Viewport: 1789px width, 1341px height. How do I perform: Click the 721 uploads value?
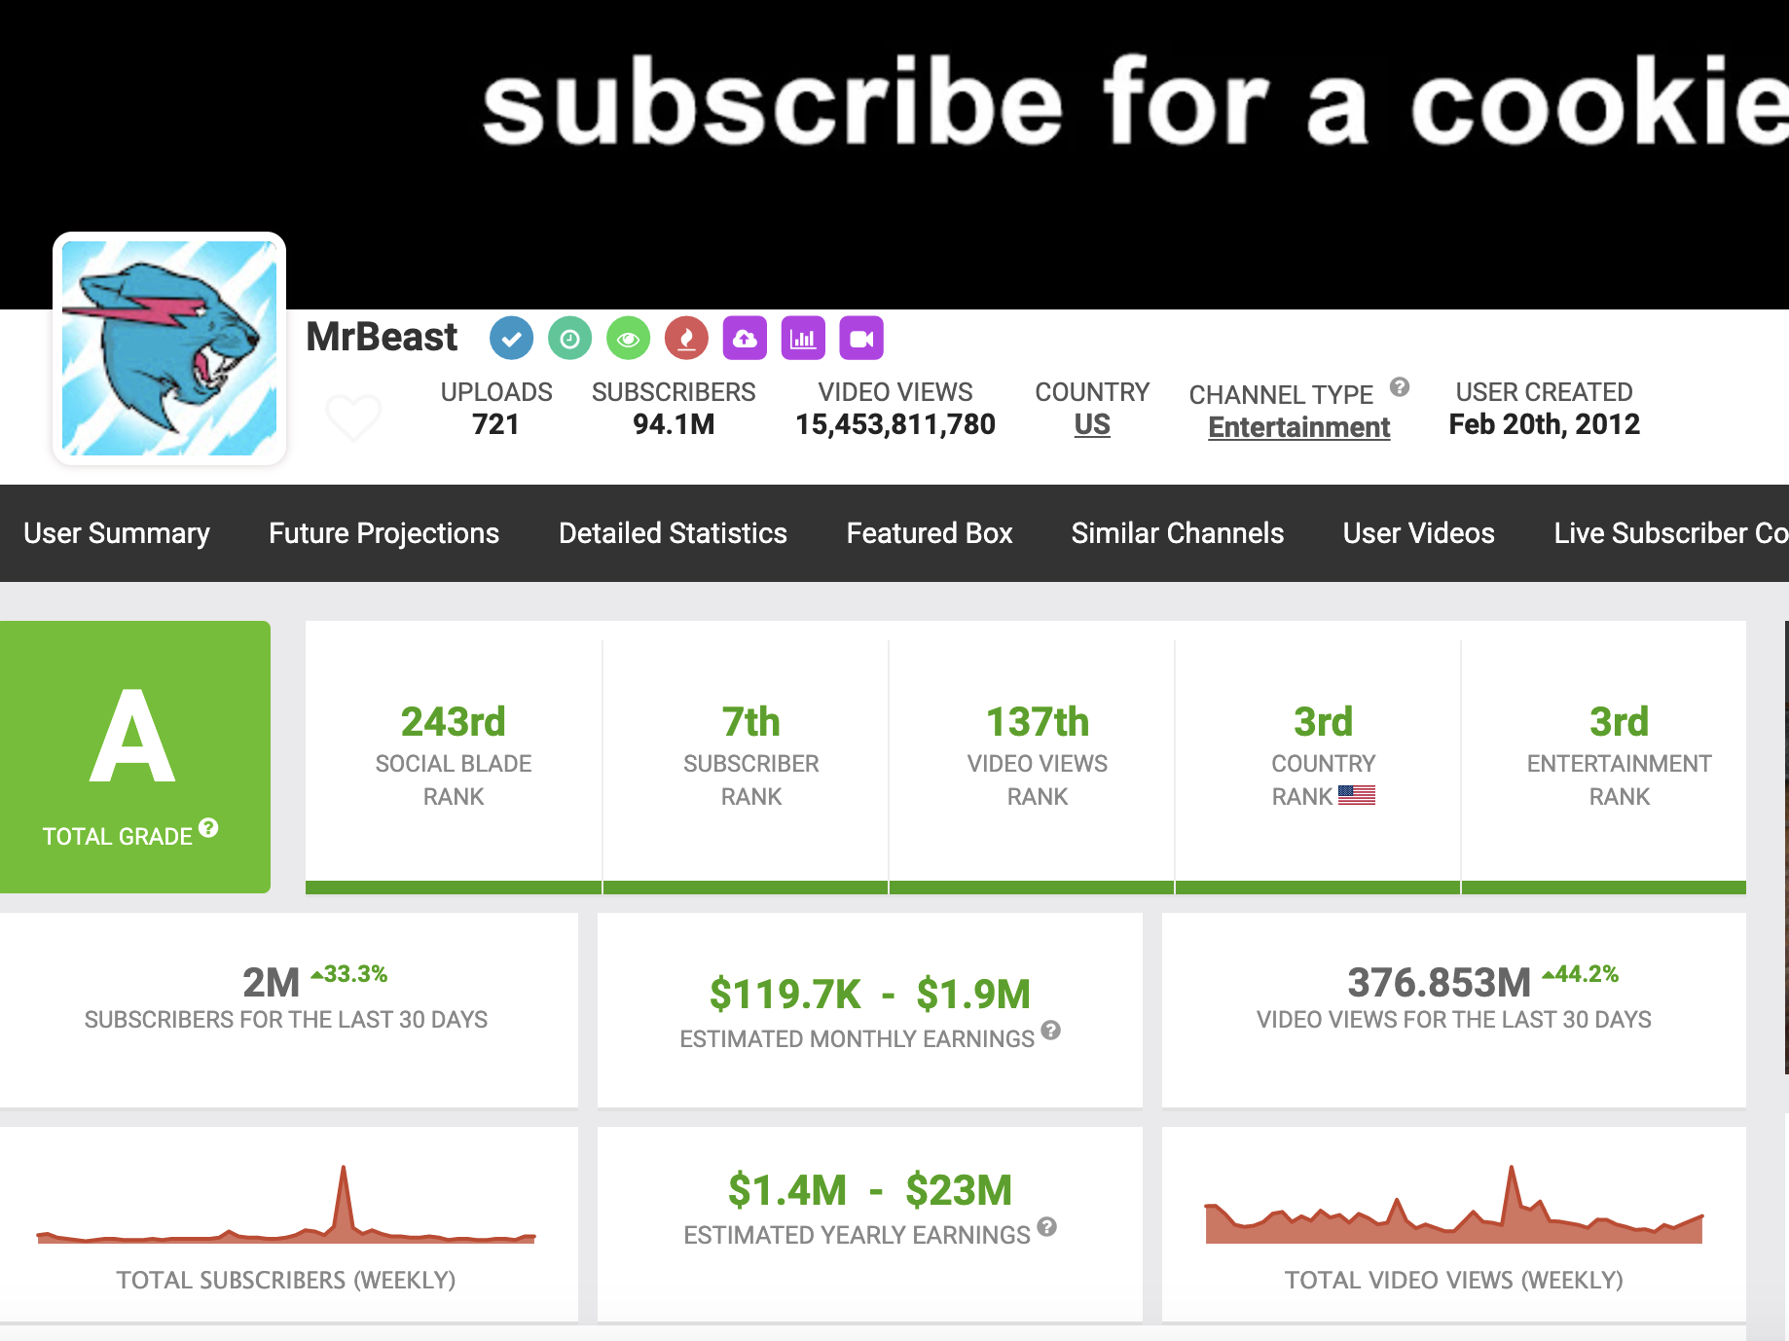pyautogui.click(x=495, y=424)
